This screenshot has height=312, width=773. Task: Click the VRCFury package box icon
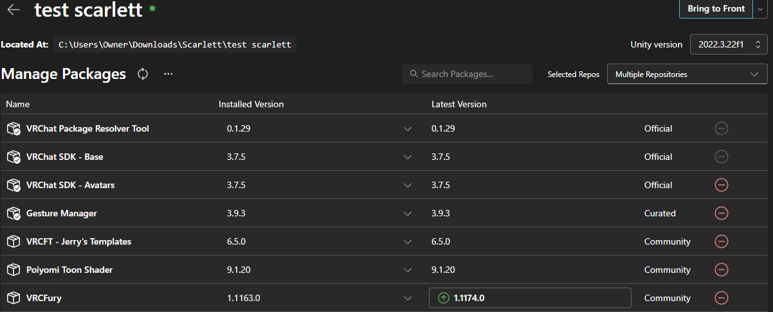[14, 298]
